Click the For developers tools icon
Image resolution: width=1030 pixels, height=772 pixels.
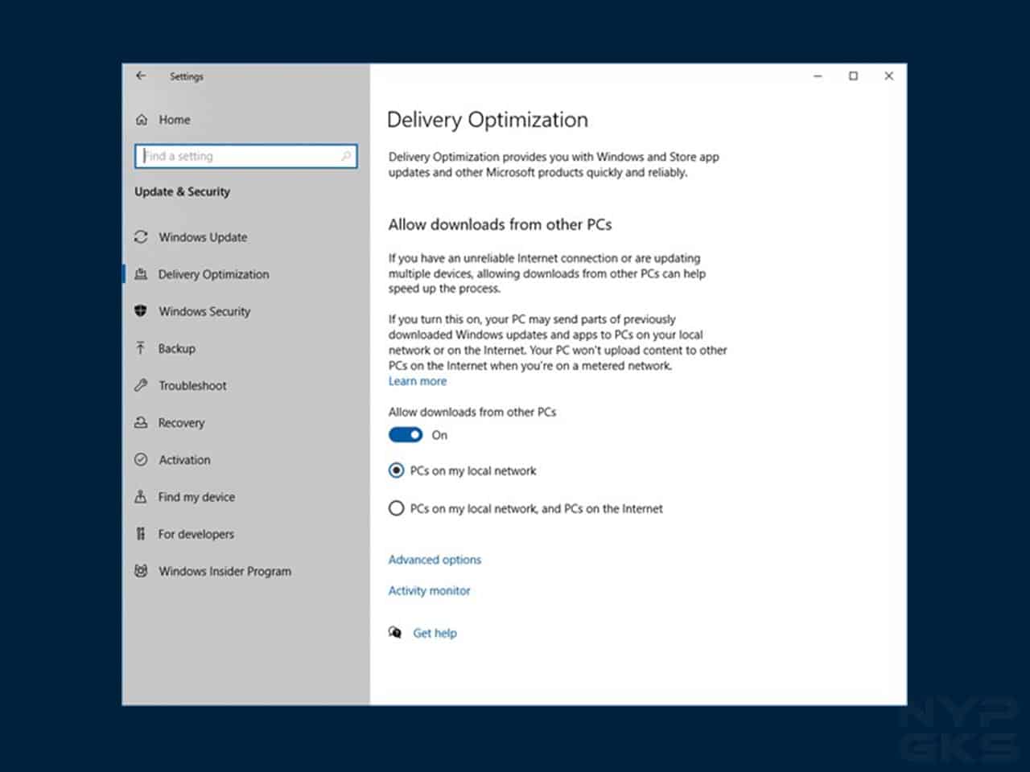pos(141,534)
